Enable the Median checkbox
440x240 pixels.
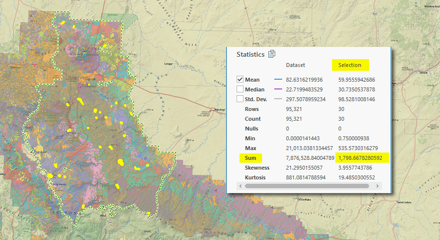[x=240, y=89]
